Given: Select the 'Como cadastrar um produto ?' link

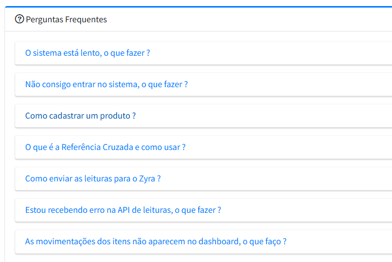Looking at the screenshot, I should click(80, 116).
